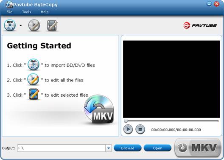Click the Open output folder button
224x160 pixels.
tap(157, 148)
